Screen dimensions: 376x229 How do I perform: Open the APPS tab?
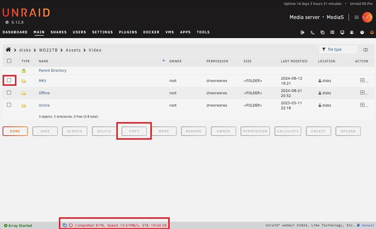click(x=185, y=32)
